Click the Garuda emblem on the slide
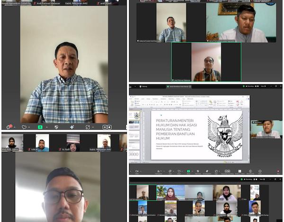The image size is (284, 222). (x=224, y=136)
